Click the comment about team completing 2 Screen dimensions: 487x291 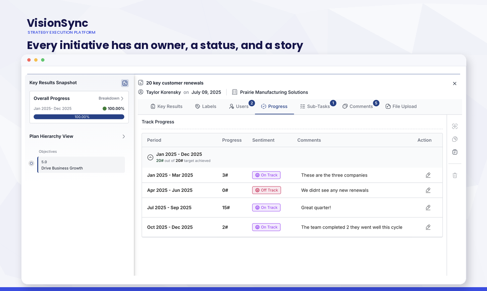pyautogui.click(x=352, y=227)
